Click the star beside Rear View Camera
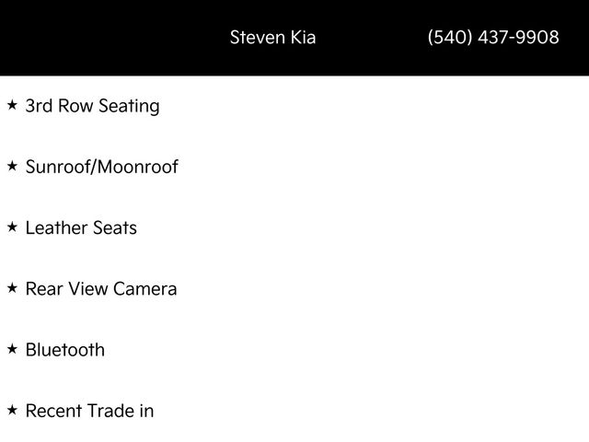Screen dimensions: 589x442 tap(12, 288)
